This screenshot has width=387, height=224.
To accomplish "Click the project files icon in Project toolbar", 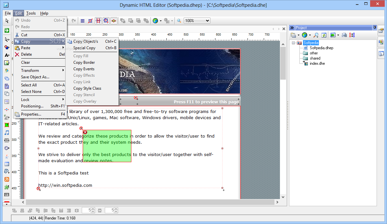I will pos(293,35).
